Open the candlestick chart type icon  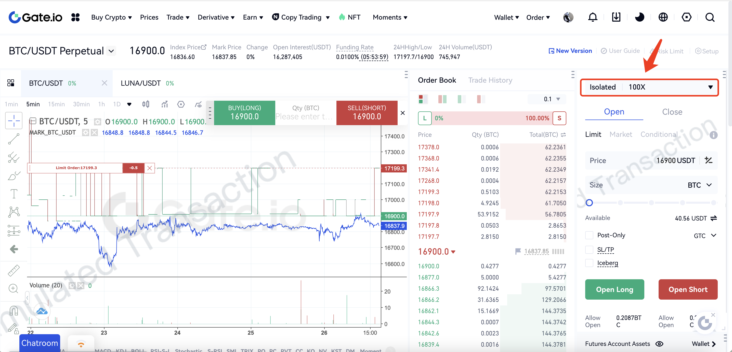pyautogui.click(x=146, y=104)
